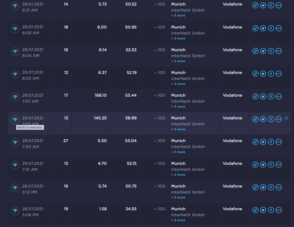Click '+ 3 more' in the 7:31 AM row

(178, 175)
